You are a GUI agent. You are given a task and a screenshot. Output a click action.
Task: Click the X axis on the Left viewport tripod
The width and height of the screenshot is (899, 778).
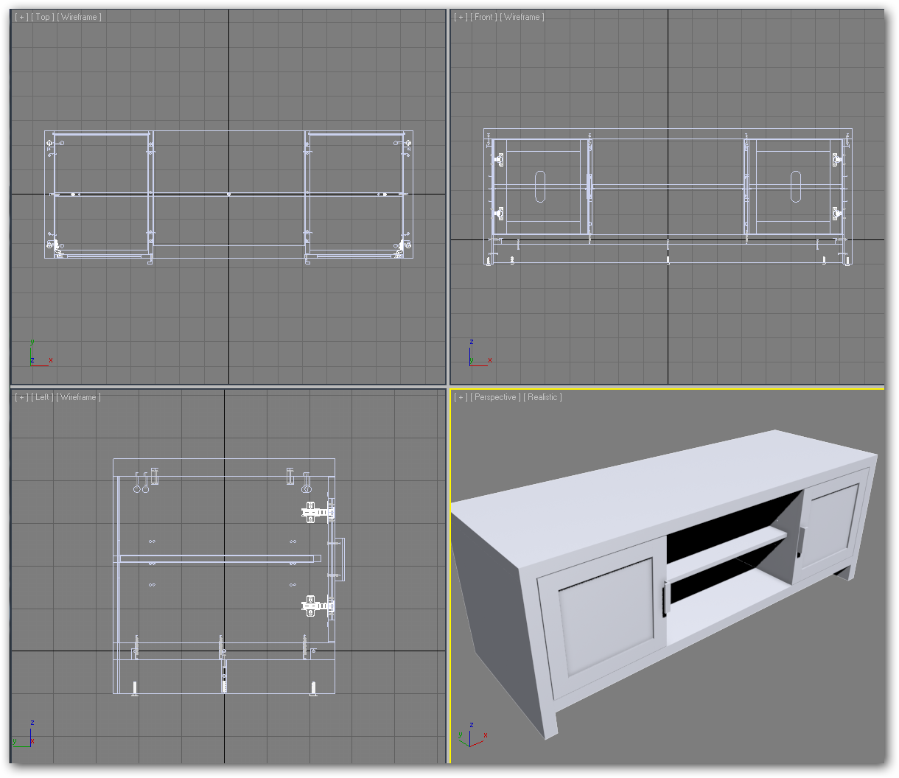coord(32,741)
